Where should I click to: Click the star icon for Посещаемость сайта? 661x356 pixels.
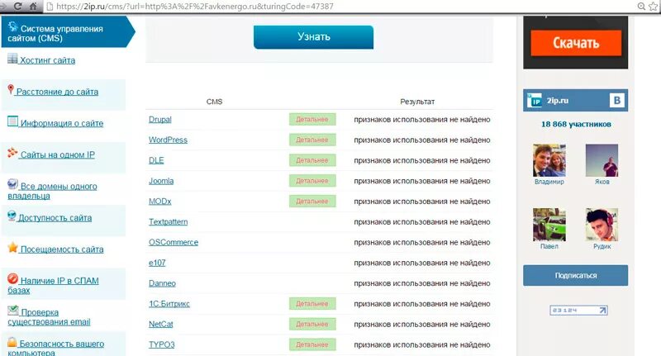12,247
